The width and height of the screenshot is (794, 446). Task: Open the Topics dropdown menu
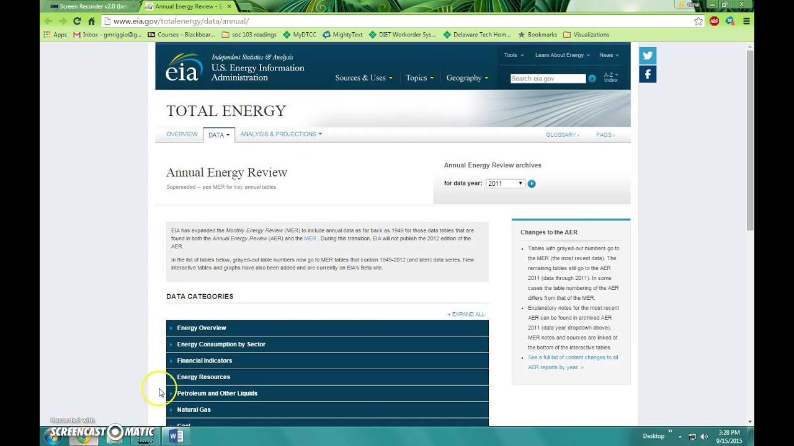[419, 78]
